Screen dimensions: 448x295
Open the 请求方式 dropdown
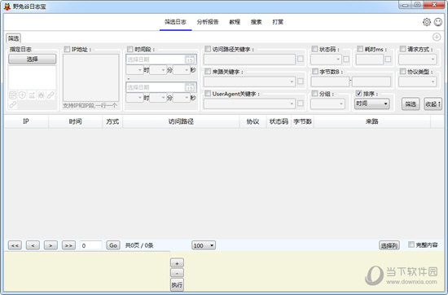point(417,59)
